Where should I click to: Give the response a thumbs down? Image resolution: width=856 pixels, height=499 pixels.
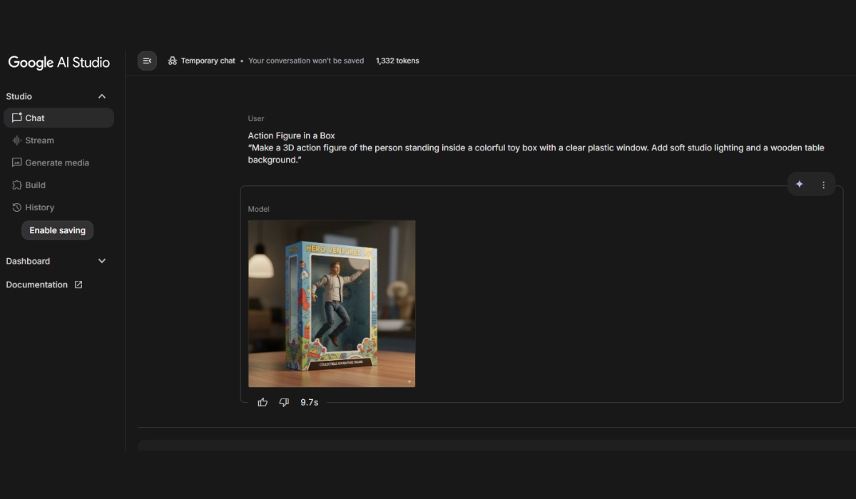(x=284, y=403)
